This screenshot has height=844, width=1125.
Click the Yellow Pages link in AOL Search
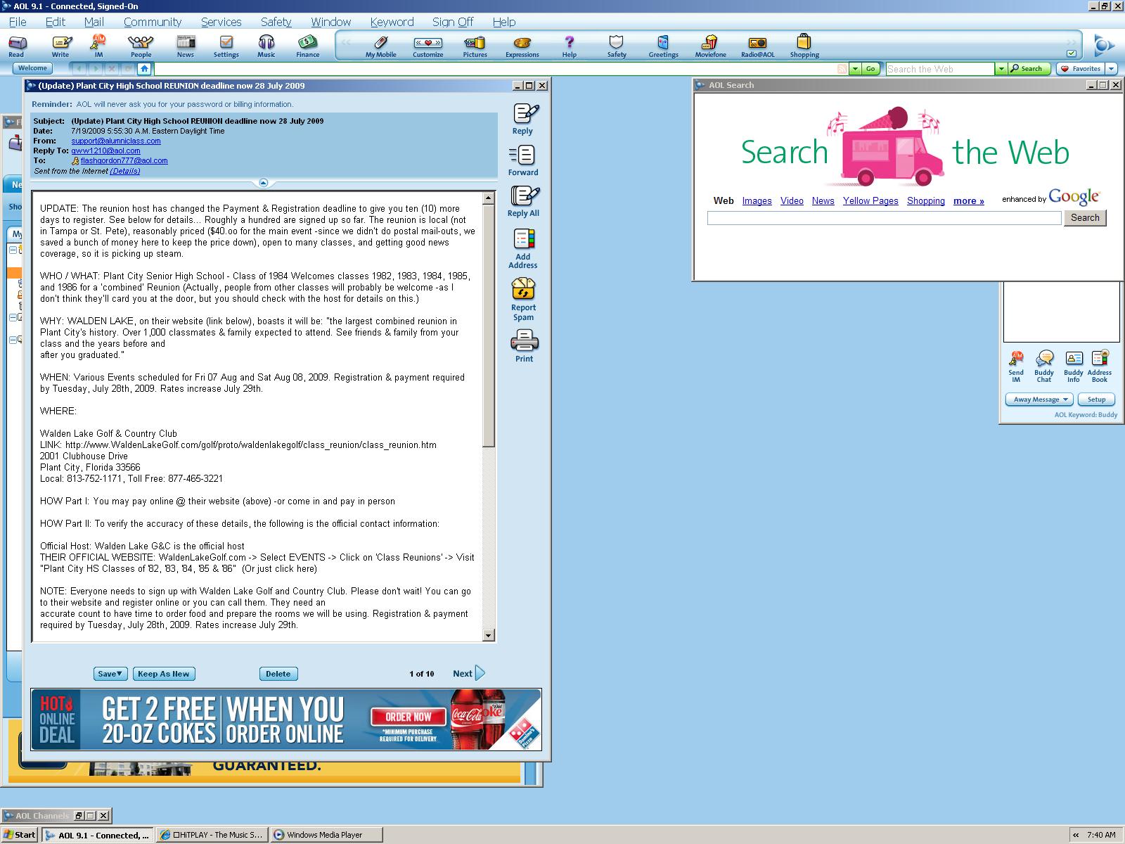pyautogui.click(x=870, y=200)
